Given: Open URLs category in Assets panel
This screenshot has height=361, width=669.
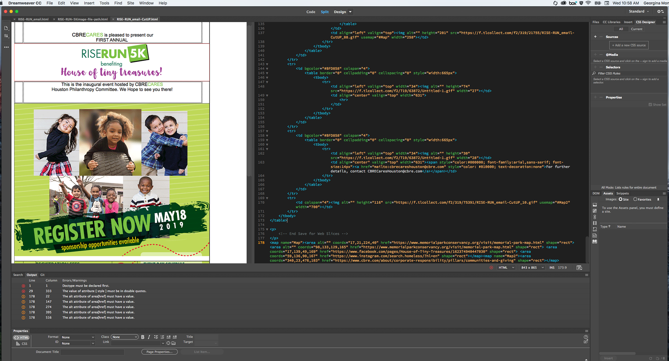Looking at the screenshot, I should [x=595, y=217].
